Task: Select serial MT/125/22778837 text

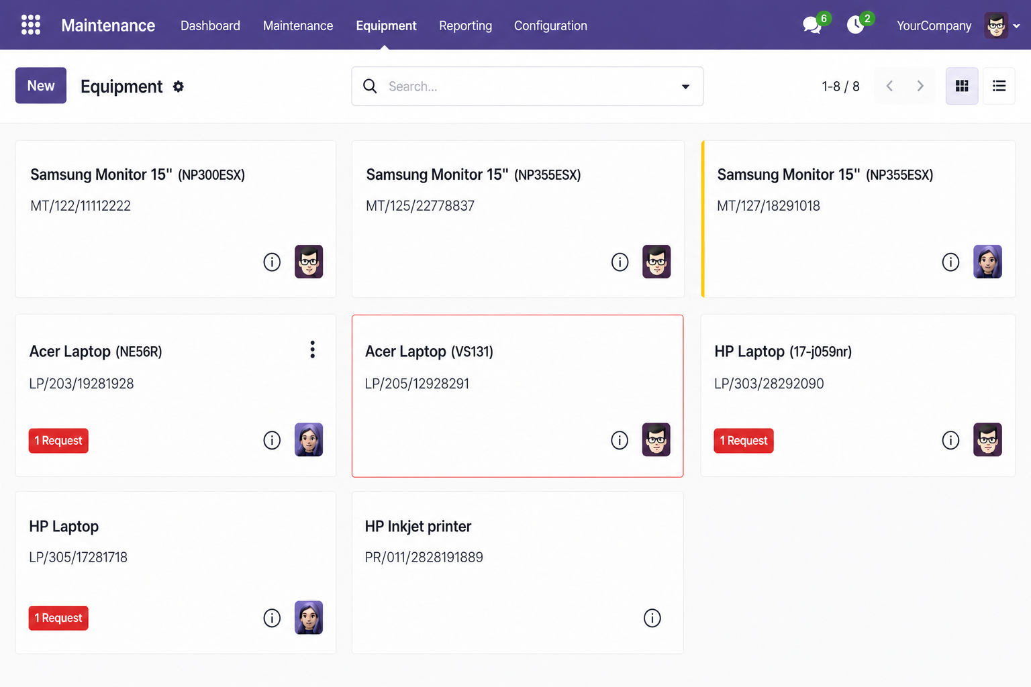Action: [420, 206]
